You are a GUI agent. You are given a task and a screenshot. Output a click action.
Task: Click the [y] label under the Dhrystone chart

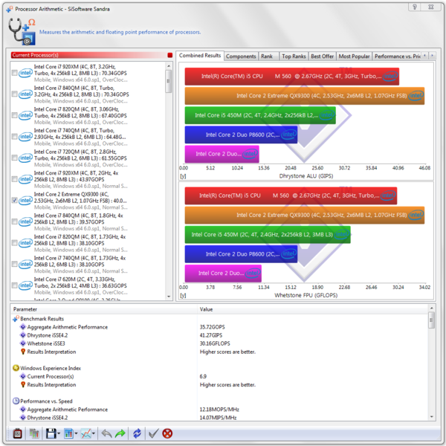183,176
